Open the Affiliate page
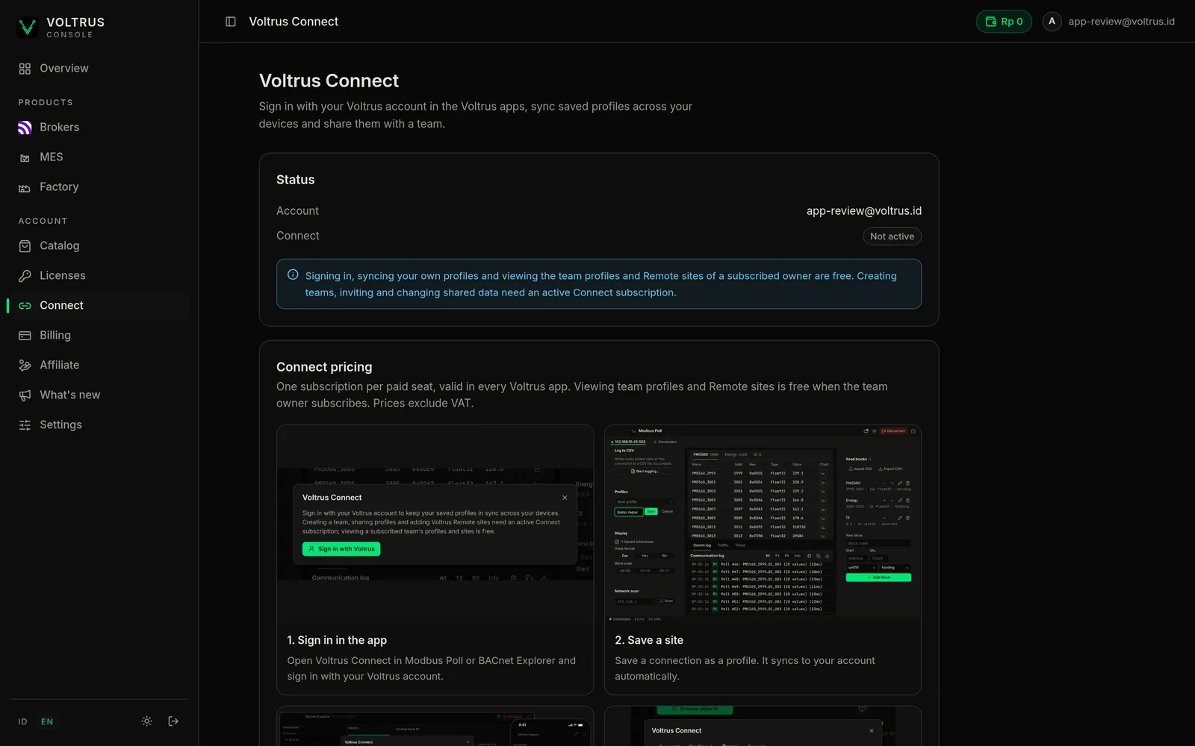The image size is (1195, 746). coord(99,366)
